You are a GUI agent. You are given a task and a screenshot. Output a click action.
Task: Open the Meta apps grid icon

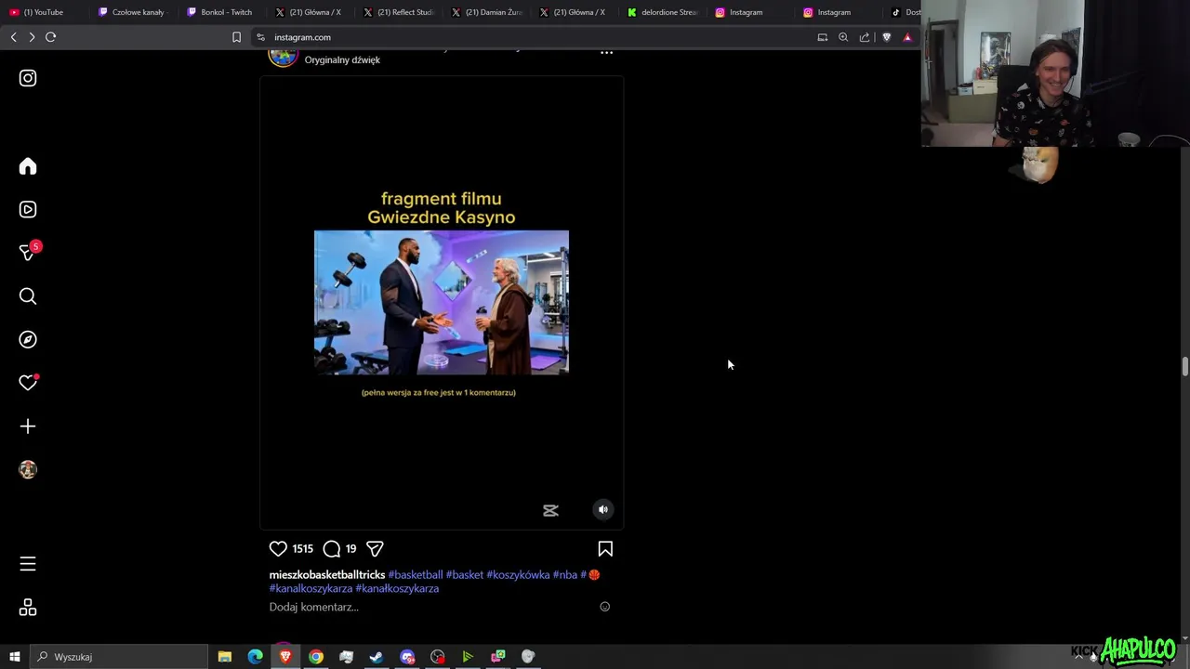(x=28, y=608)
